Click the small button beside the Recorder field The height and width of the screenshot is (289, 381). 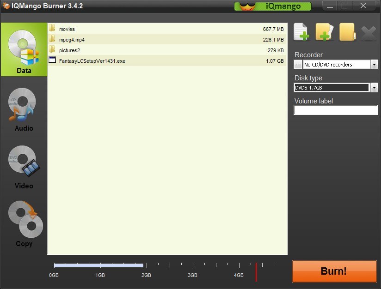click(x=298, y=65)
